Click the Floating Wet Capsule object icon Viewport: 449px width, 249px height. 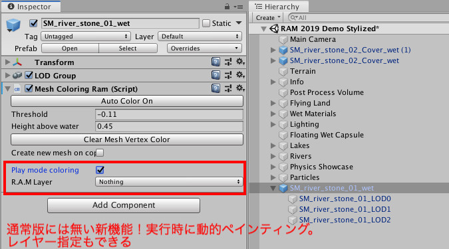tap(283, 135)
